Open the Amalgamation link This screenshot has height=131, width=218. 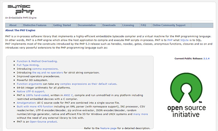pyautogui.click(x=26, y=103)
